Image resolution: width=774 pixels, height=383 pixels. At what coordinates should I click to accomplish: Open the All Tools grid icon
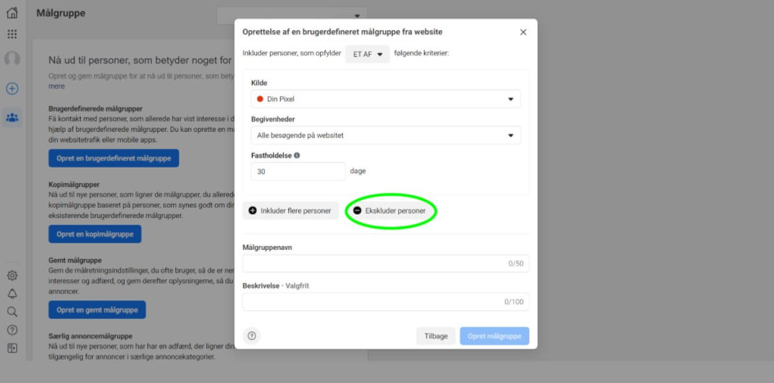[x=12, y=32]
